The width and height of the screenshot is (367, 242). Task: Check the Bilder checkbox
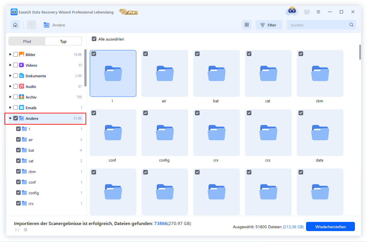[x=16, y=54]
